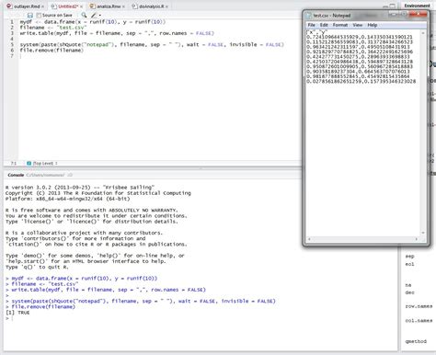Switch to the analiza.Rnw tab

(x=109, y=6)
